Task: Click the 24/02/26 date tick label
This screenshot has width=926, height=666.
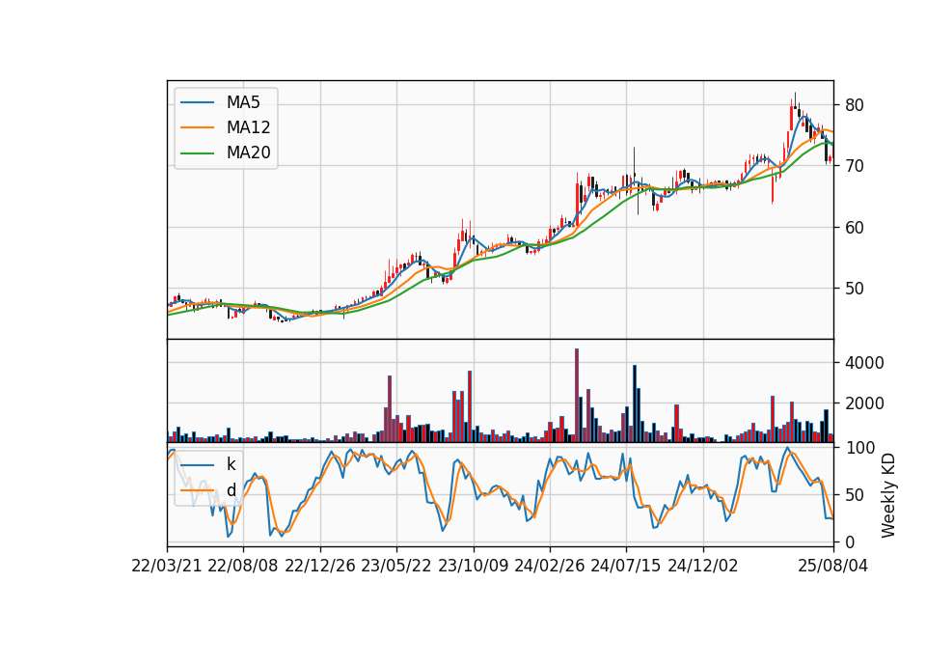Action: click(x=549, y=566)
